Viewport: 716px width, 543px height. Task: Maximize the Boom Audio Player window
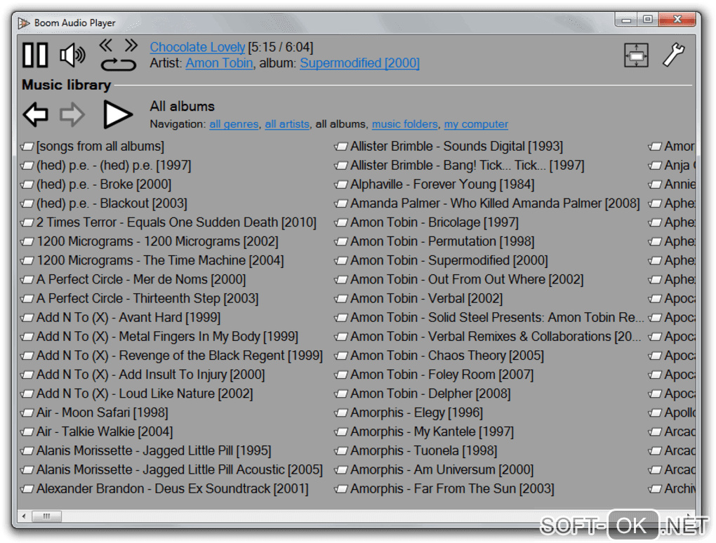coord(648,20)
